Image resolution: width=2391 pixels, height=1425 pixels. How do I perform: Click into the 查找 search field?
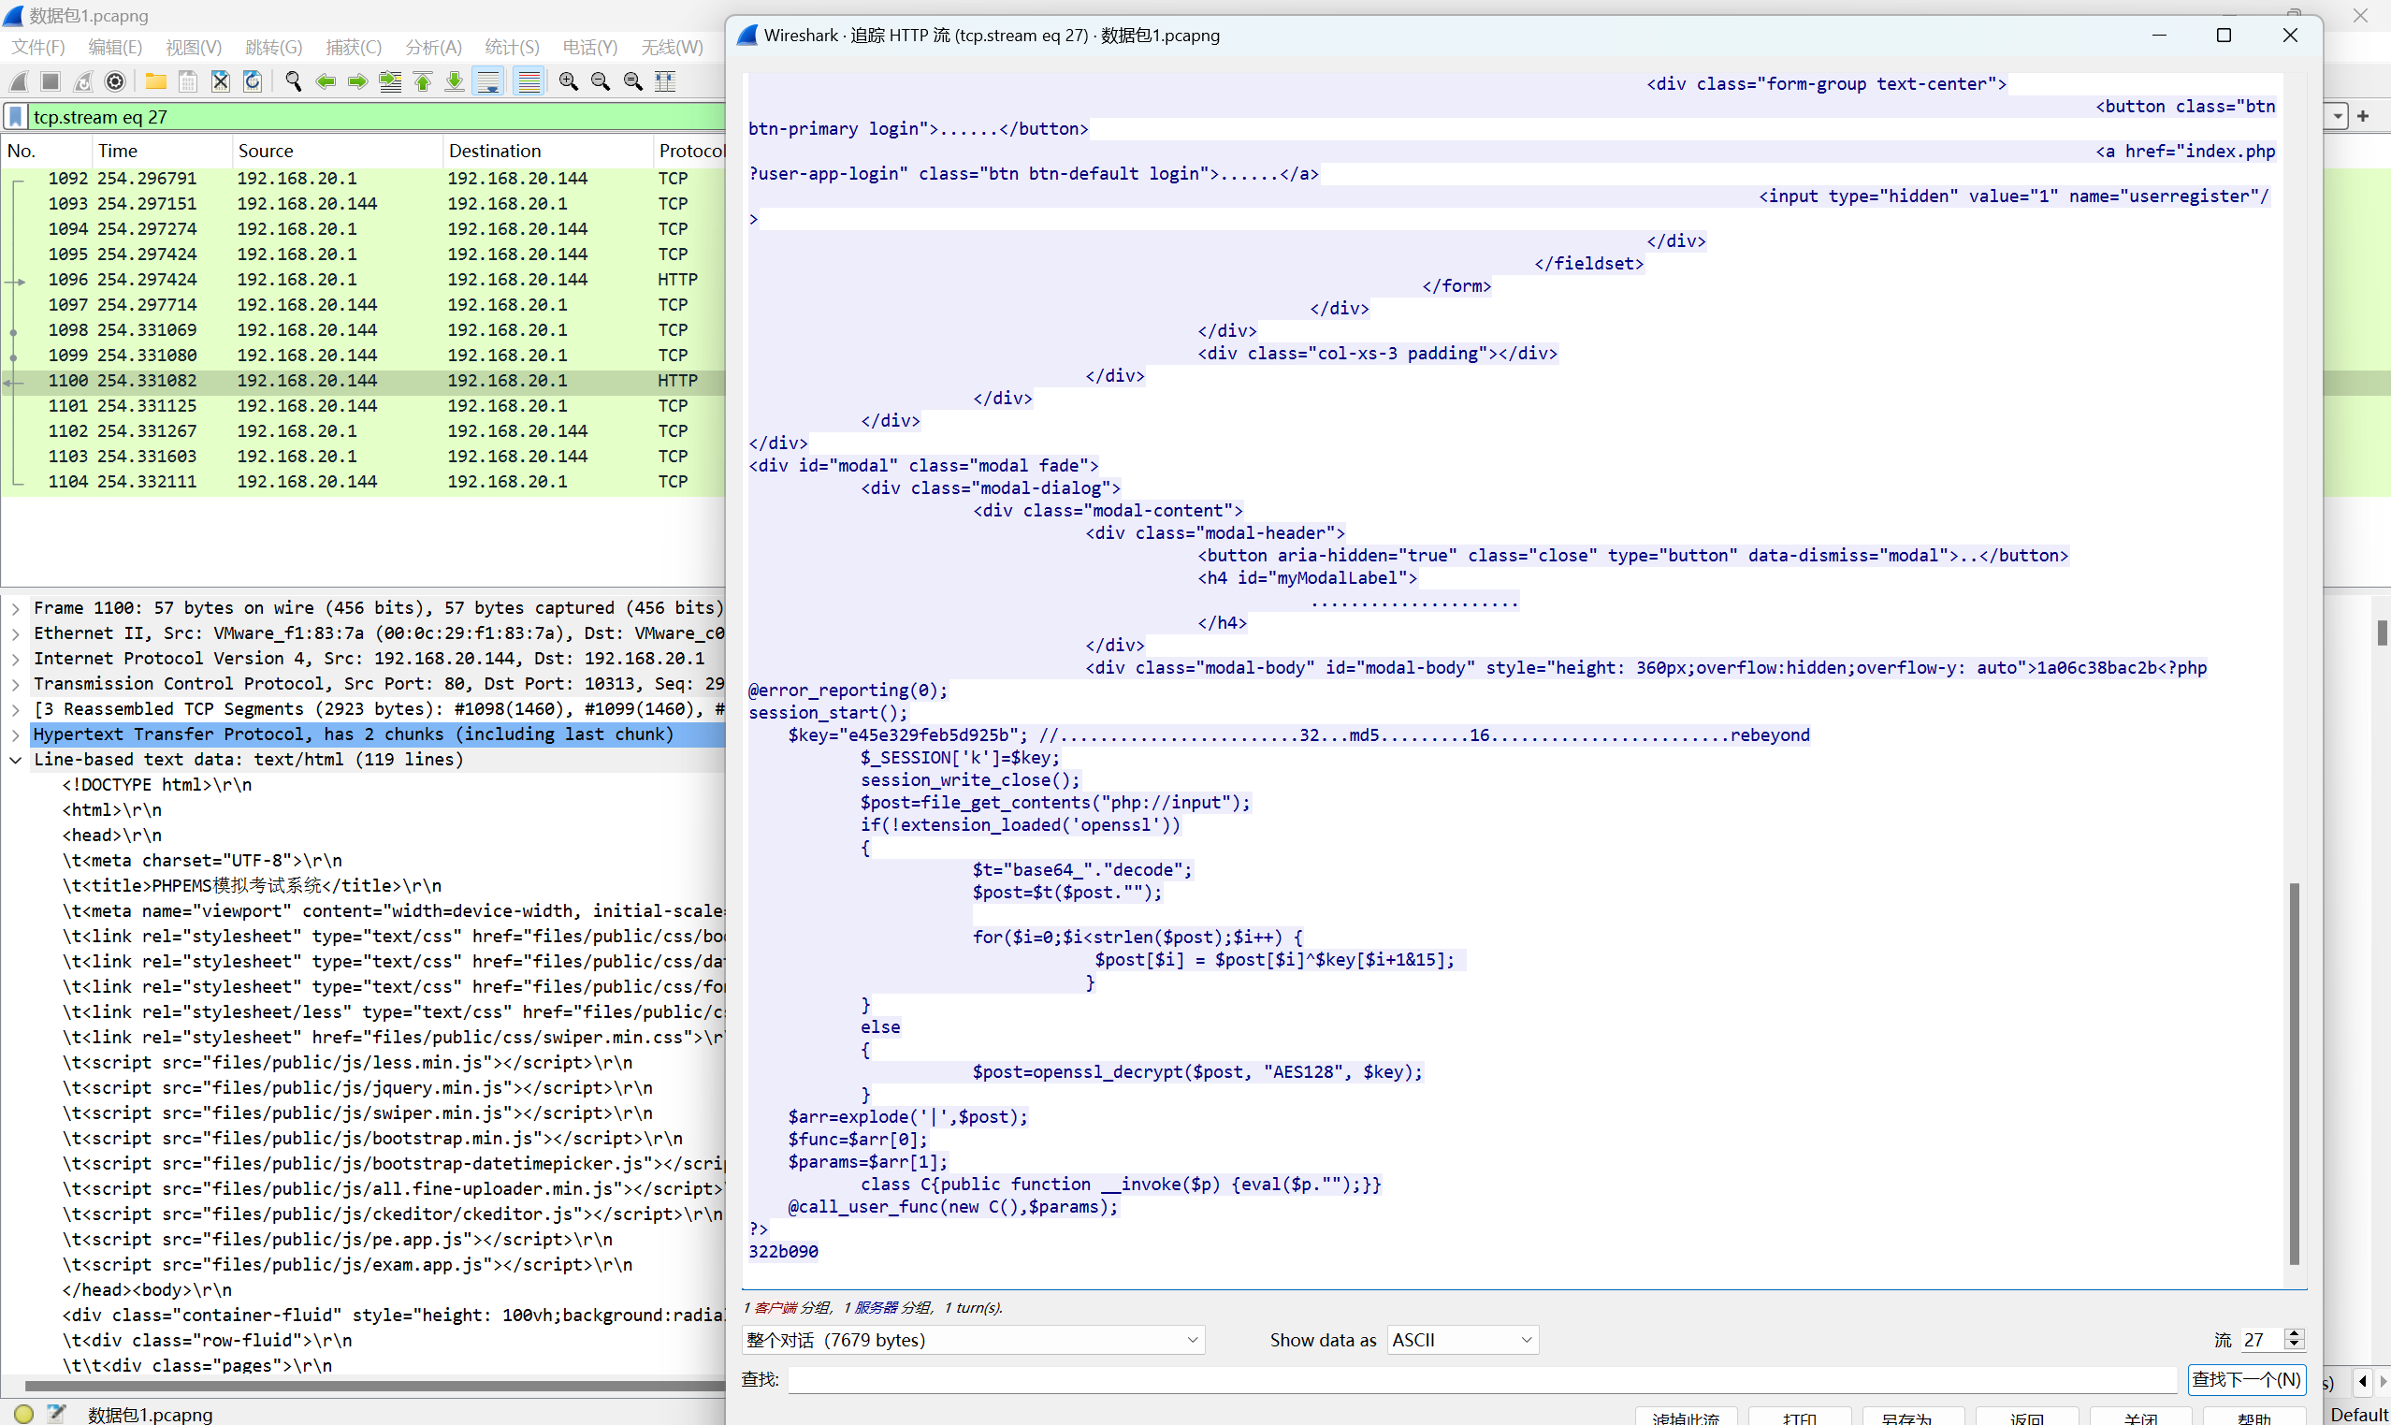coord(1482,1379)
